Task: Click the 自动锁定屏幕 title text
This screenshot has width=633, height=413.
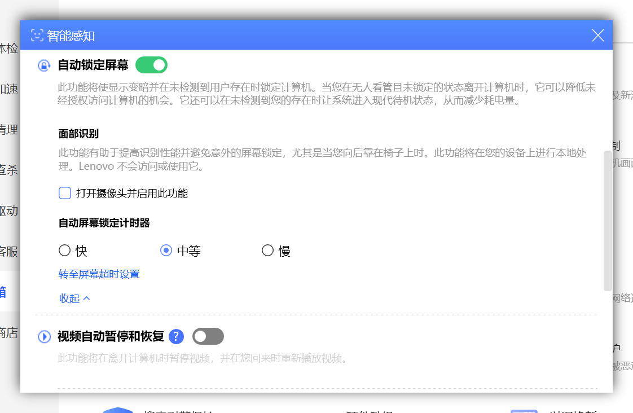Action: 93,65
